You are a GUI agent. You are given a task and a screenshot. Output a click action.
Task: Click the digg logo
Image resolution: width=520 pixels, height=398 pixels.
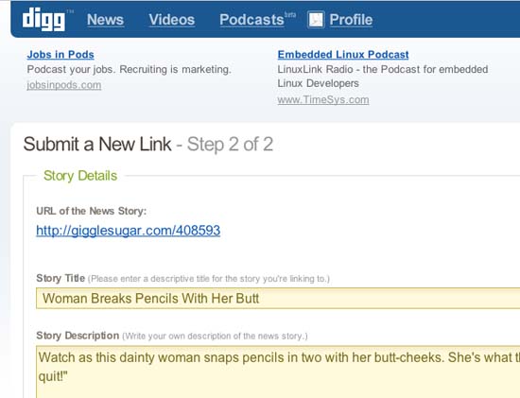tap(43, 19)
